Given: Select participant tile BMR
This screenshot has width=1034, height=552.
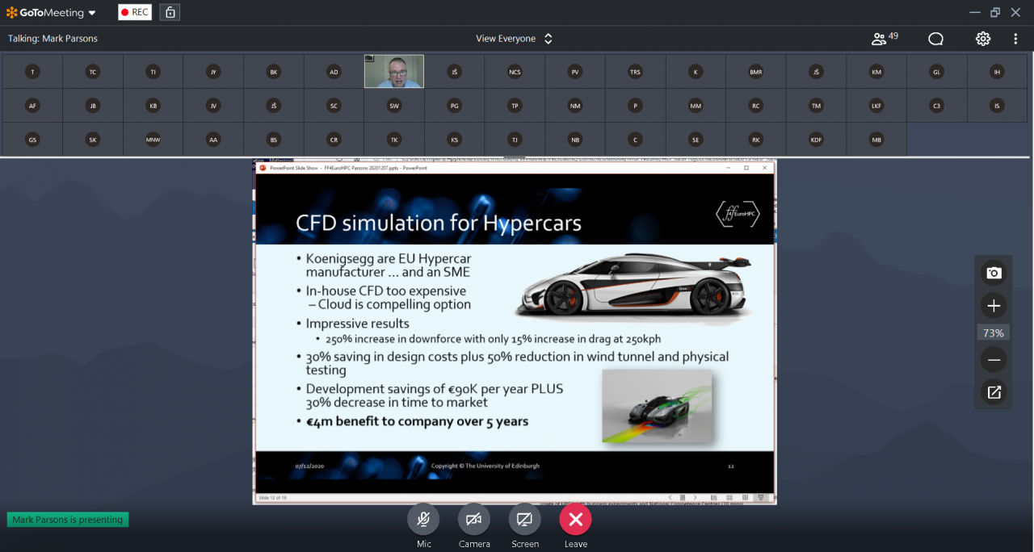Looking at the screenshot, I should tap(756, 72).
